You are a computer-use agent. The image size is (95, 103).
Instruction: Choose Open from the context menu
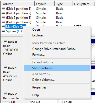(57, 30)
